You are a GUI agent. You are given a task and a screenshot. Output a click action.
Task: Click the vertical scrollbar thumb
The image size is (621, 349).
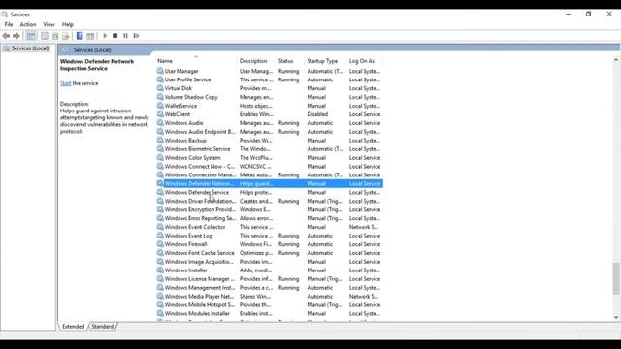[616, 278]
